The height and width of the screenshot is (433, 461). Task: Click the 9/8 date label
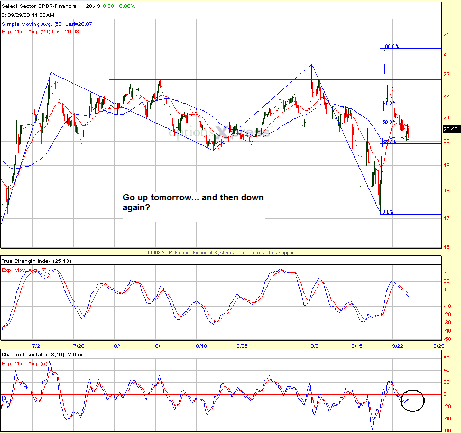[x=315, y=346]
